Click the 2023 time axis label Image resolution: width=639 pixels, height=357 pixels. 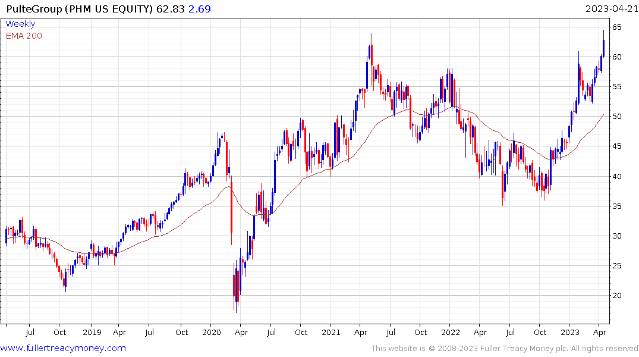click(569, 333)
